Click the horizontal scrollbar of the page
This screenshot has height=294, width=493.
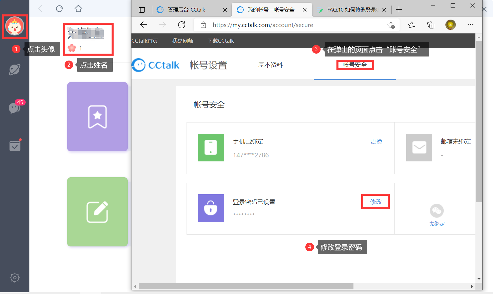[x=246, y=286]
